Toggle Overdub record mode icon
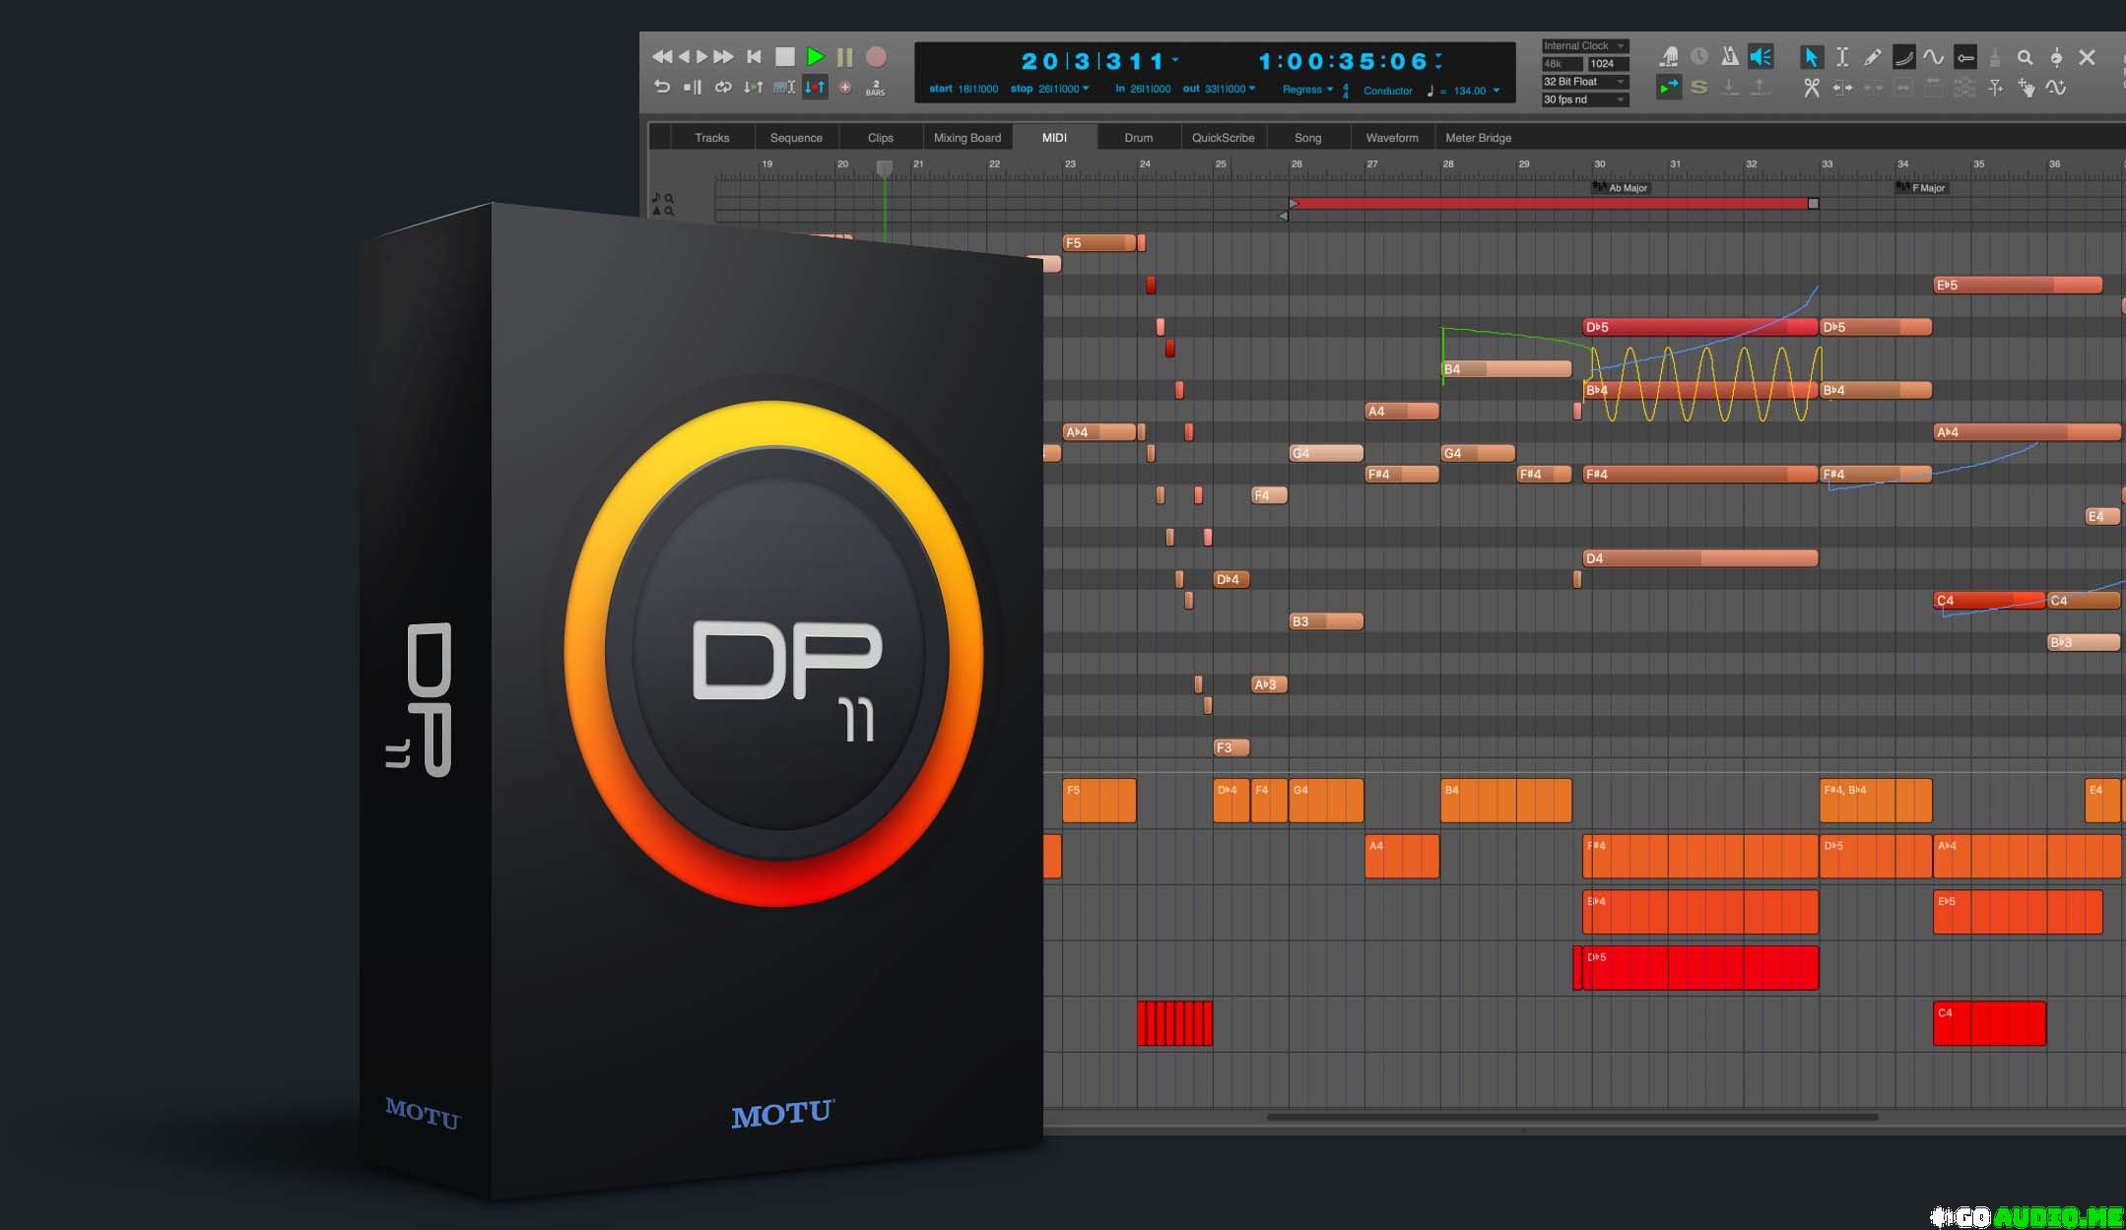 [x=844, y=88]
